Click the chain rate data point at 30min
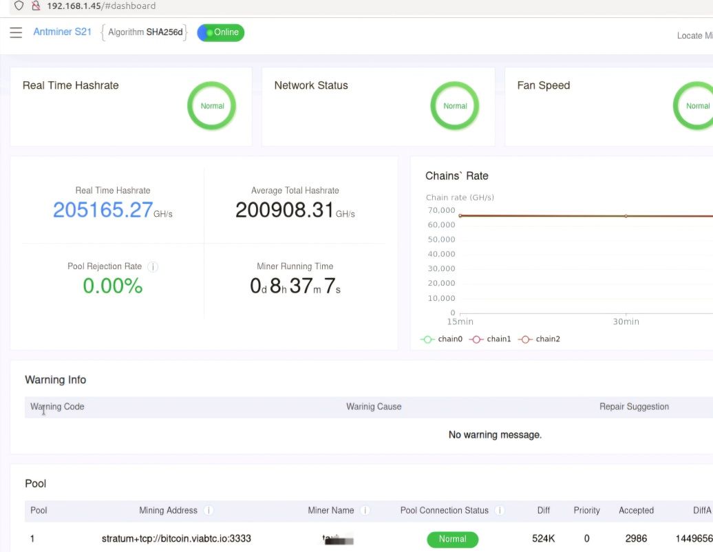The height and width of the screenshot is (552, 713). point(626,216)
